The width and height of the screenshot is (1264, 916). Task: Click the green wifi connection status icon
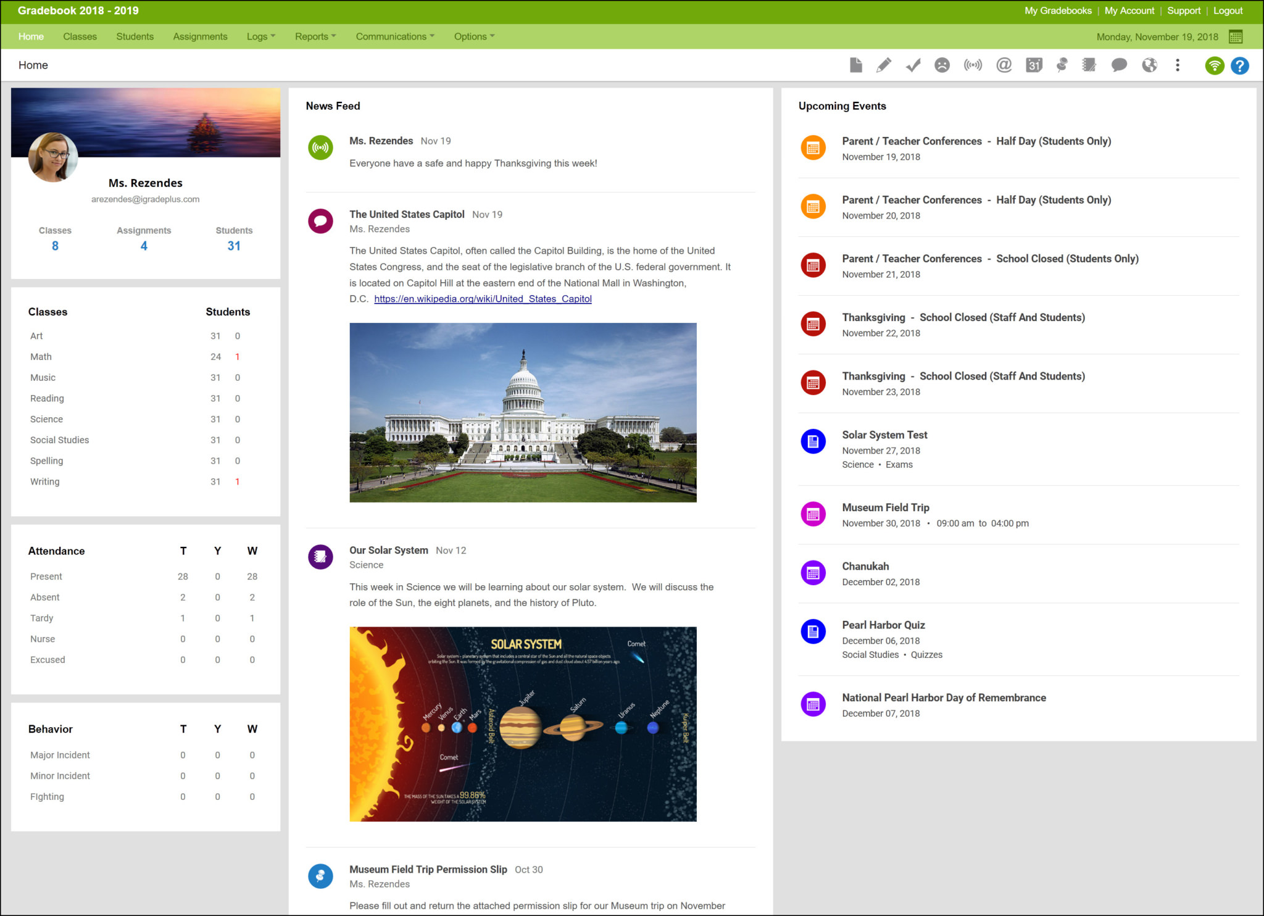[1215, 65]
